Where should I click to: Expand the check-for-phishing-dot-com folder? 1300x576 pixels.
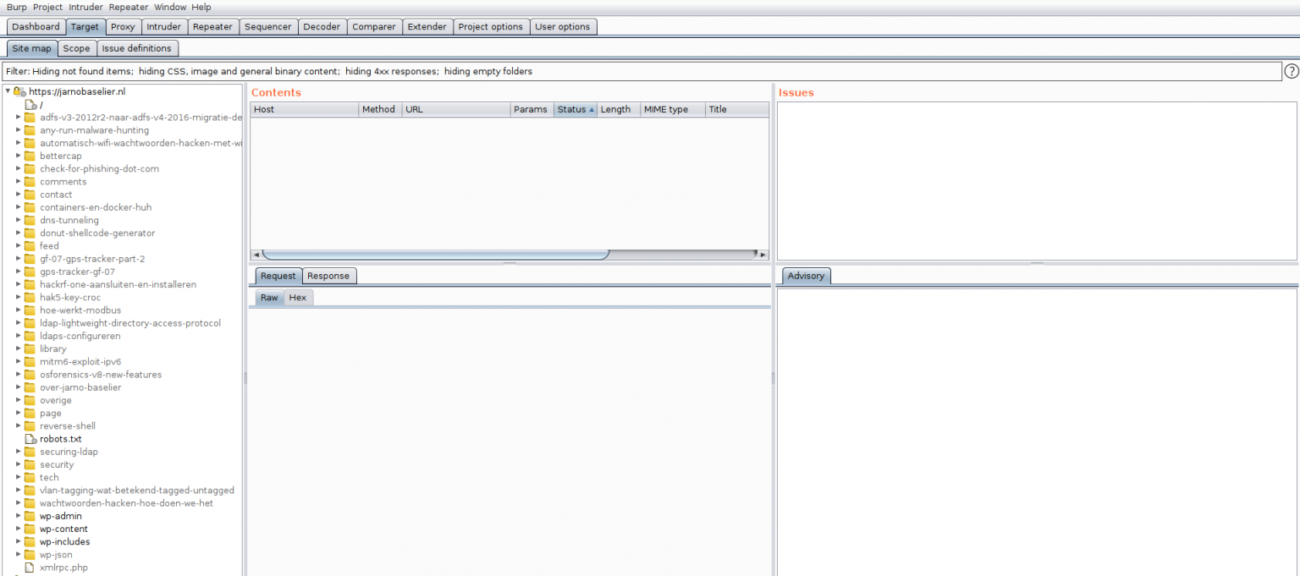pyautogui.click(x=19, y=168)
